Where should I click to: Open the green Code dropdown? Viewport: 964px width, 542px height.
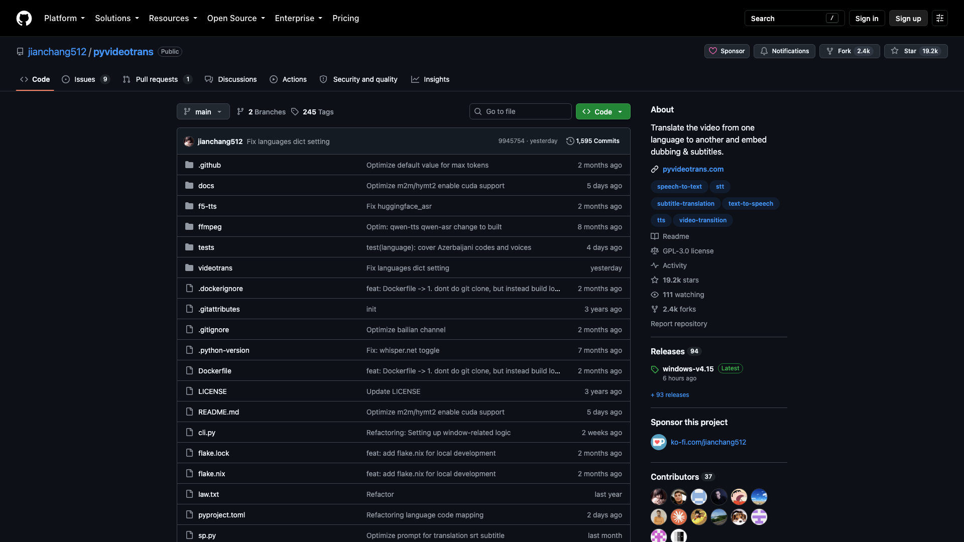coord(603,111)
